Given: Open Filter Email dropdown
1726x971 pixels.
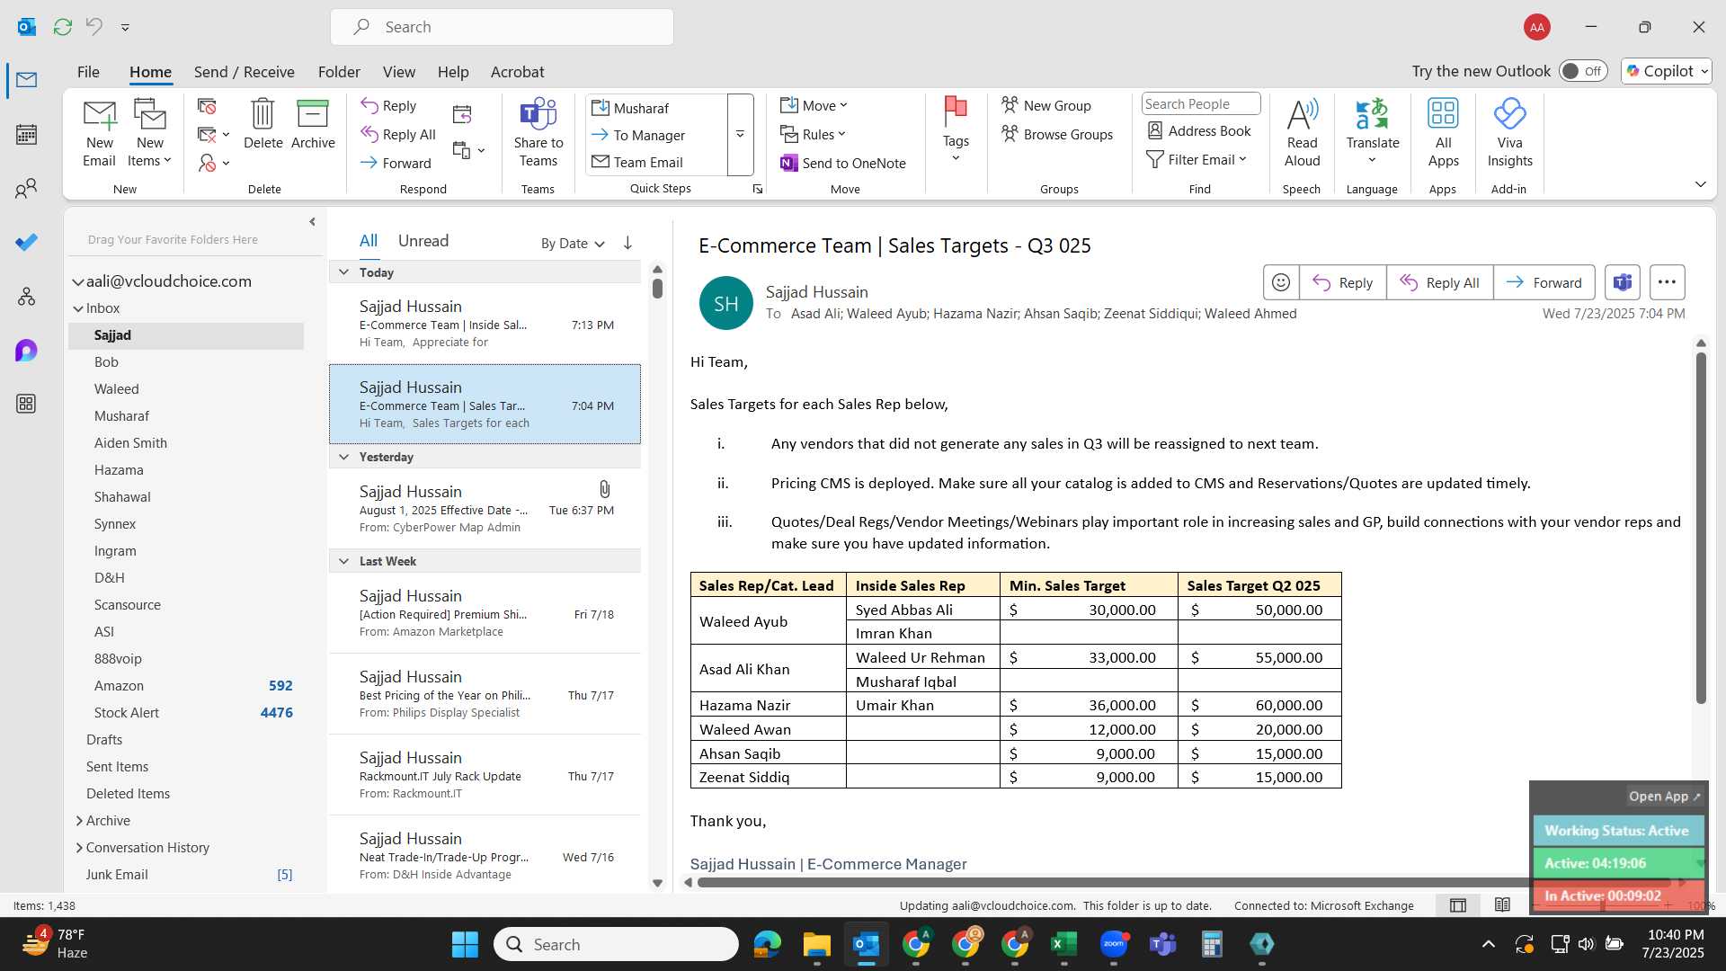Looking at the screenshot, I should (x=1197, y=159).
